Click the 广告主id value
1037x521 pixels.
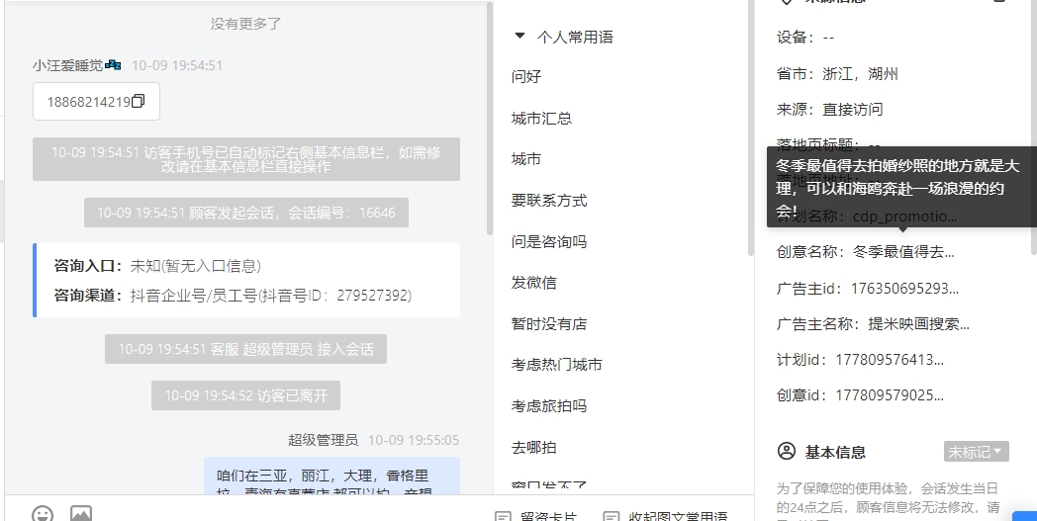[904, 289]
